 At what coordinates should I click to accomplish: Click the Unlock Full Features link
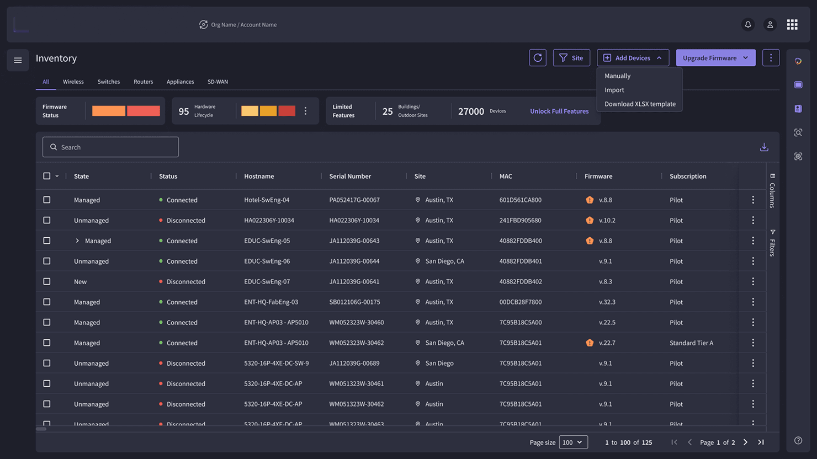click(559, 111)
